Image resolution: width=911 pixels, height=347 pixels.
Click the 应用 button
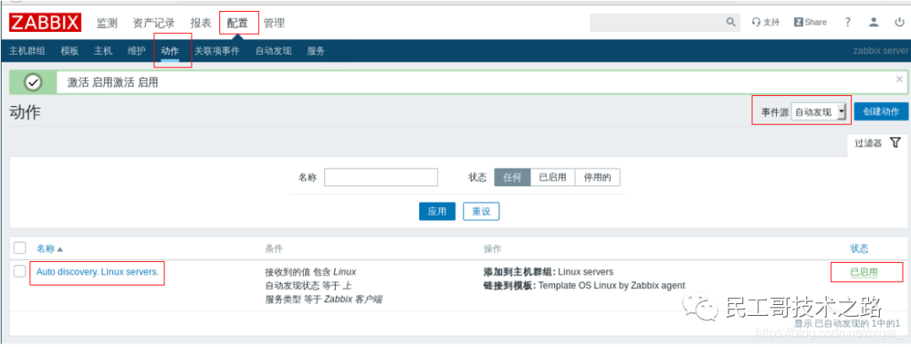(x=437, y=211)
